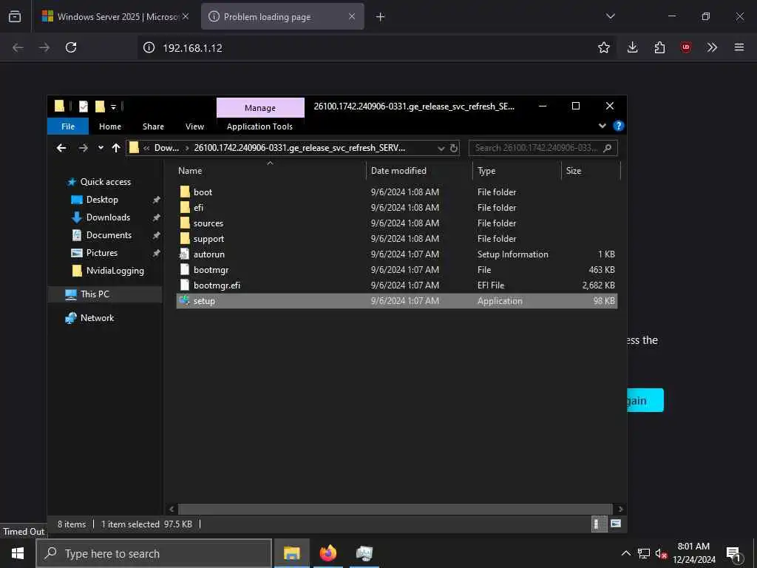The image size is (757, 568).
Task: Open Firefox from the taskbar
Action: pos(327,553)
